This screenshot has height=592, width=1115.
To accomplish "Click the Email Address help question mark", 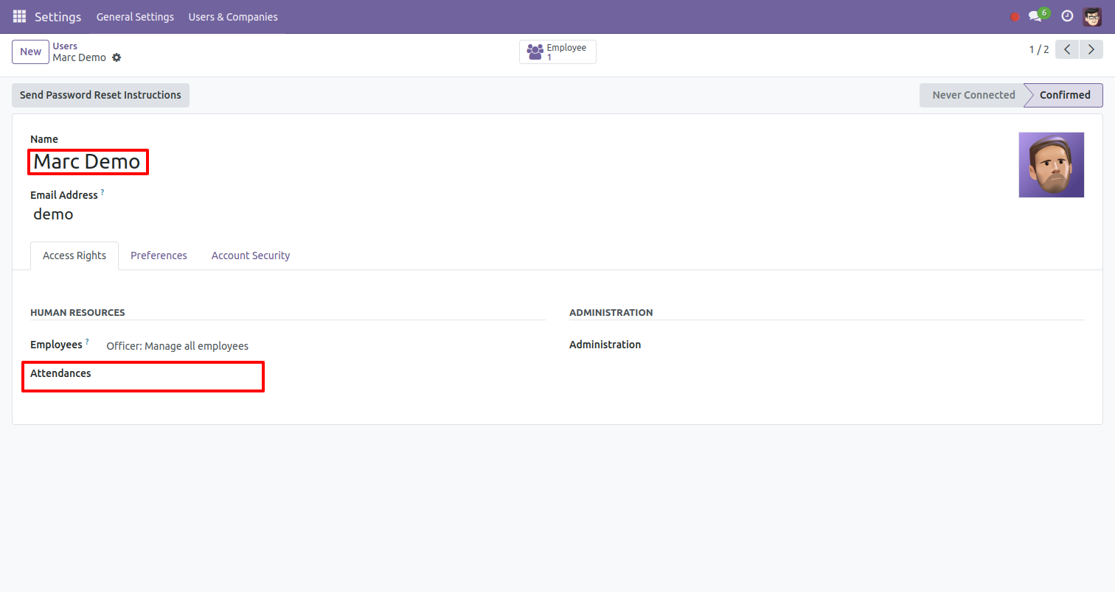I will (103, 192).
